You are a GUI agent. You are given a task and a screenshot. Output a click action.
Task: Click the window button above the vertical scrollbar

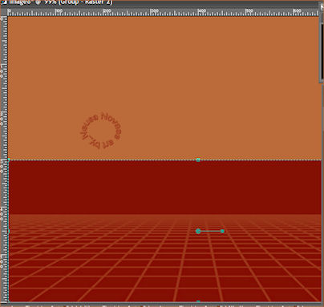[322, 6]
